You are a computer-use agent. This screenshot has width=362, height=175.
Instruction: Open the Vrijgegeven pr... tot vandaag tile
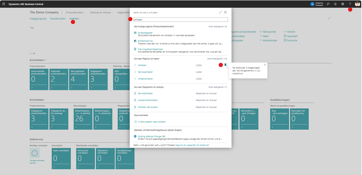tap(59, 119)
